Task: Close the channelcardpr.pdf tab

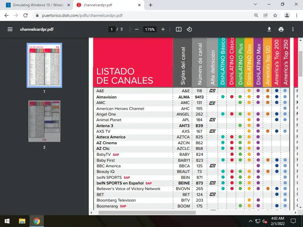Action: (x=139, y=5)
